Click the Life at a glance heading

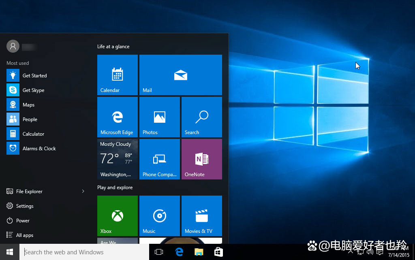pyautogui.click(x=113, y=47)
